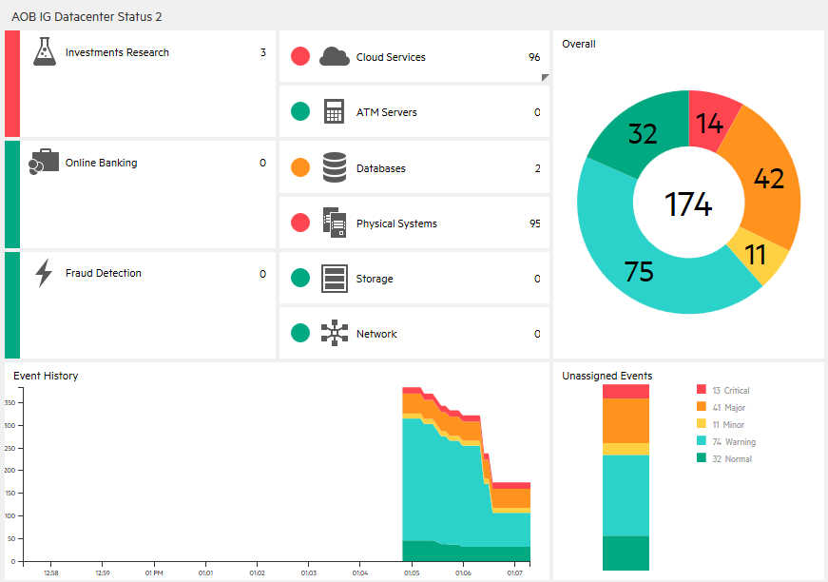Click the orange status dot for Databases
828x582 pixels.
click(x=300, y=167)
